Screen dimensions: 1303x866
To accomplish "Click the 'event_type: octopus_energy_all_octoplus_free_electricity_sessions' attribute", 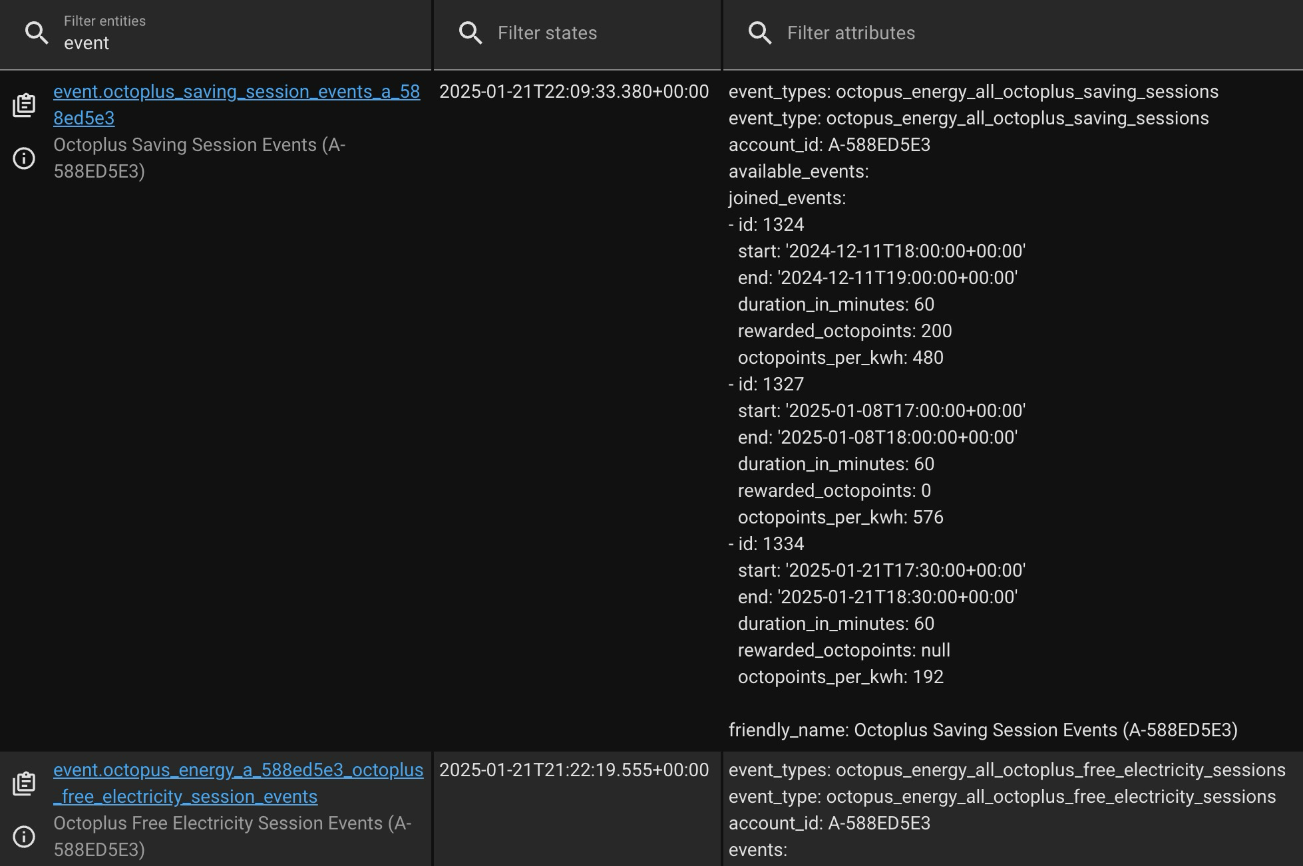I will coord(1002,797).
